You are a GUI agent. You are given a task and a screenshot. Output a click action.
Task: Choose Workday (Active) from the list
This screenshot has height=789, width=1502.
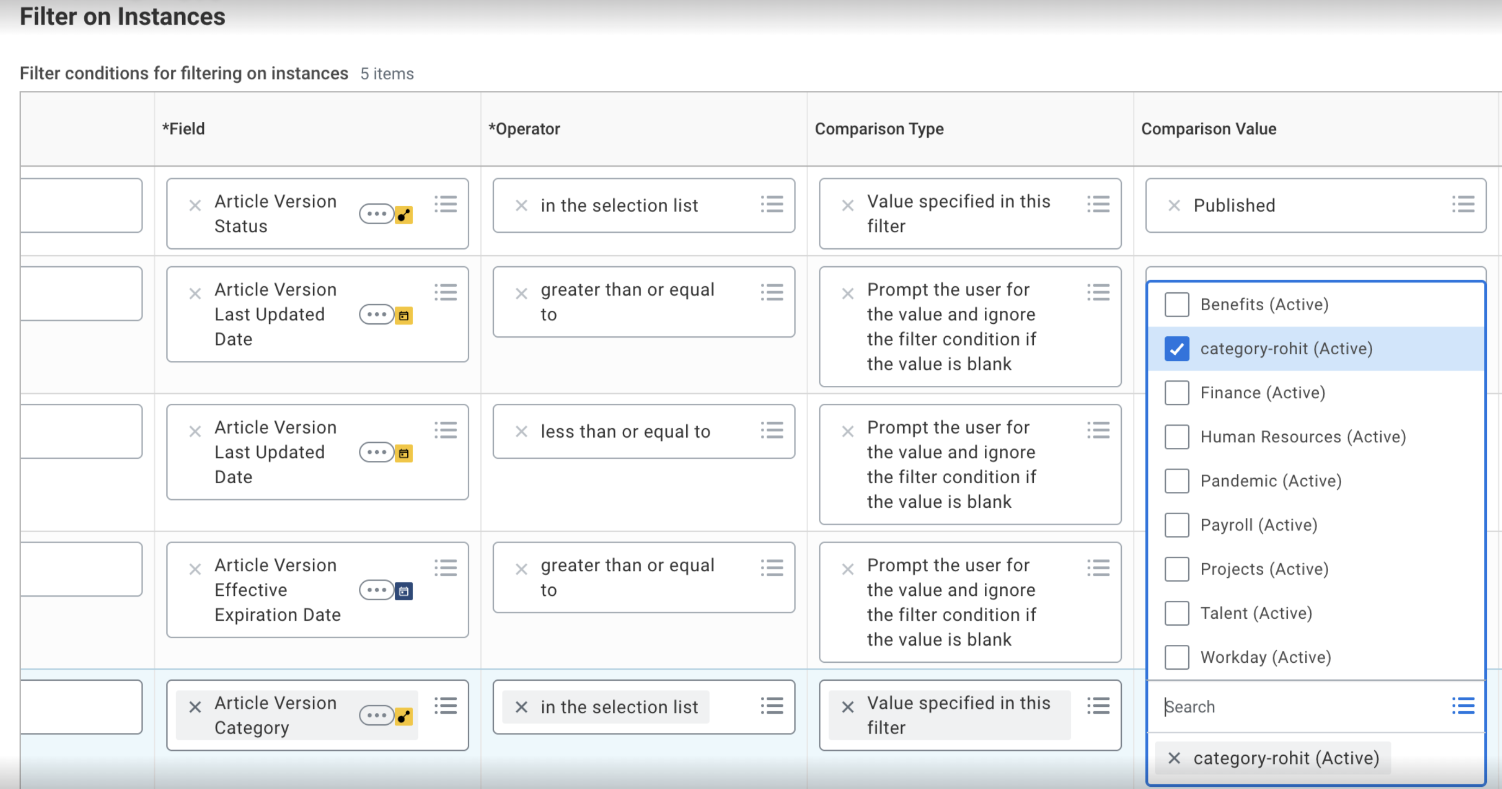tap(1265, 658)
